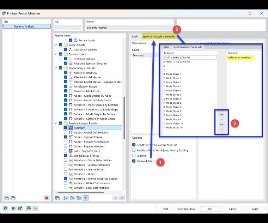The width and height of the screenshot is (268, 223).
Task: Click the green arrow icon beside help
Action: 13,208
